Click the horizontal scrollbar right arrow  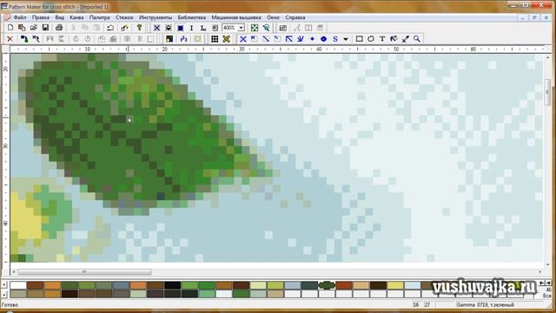540,272
